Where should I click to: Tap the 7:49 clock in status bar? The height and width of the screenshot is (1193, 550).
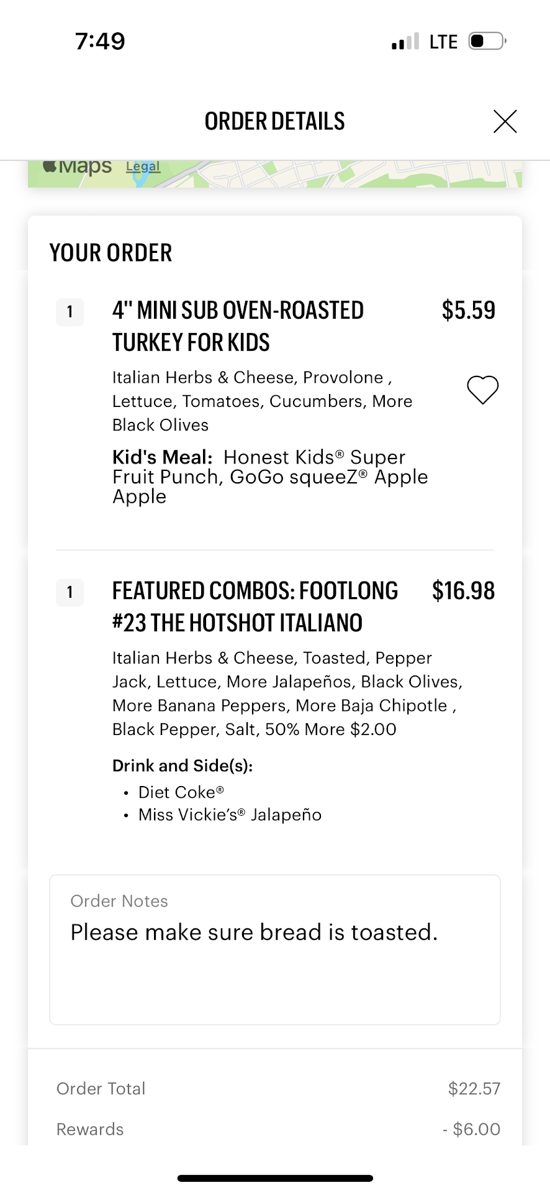[100, 42]
